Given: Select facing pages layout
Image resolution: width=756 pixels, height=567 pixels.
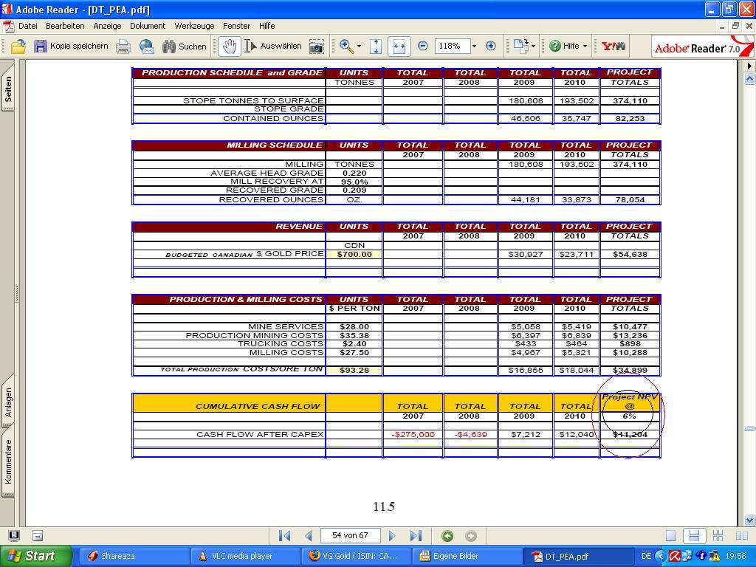Looking at the screenshot, I should click(741, 536).
